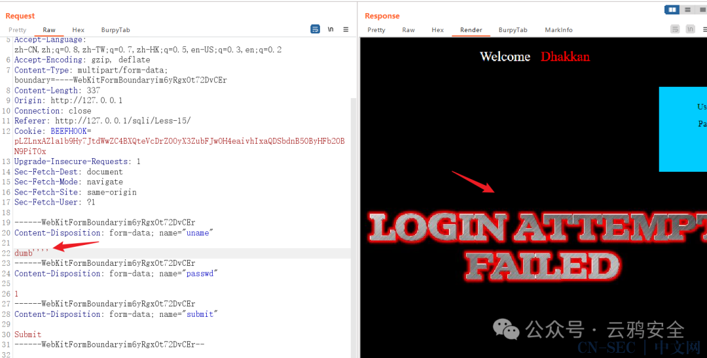Click the boundary on line 27
Image resolution: width=707 pixels, height=358 pixels.
105,304
